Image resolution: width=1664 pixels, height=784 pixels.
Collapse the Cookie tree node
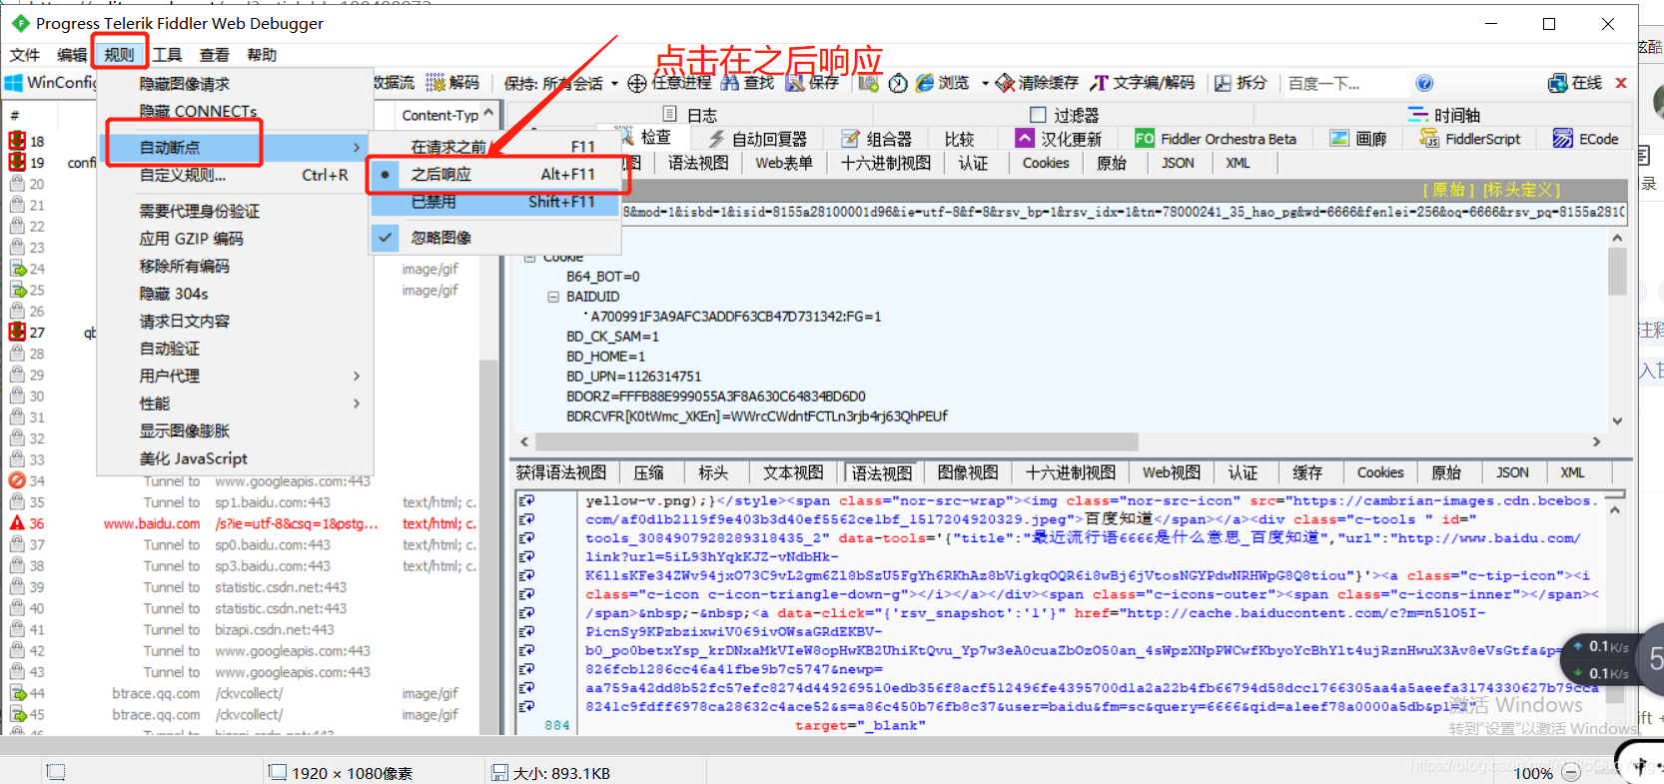pos(530,258)
